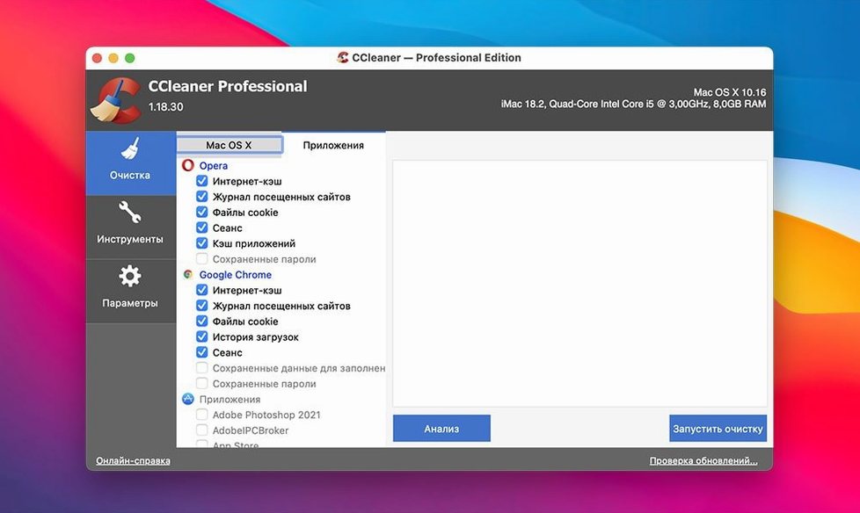Uncheck Chrome Файлы cookie checkbox

[202, 322]
